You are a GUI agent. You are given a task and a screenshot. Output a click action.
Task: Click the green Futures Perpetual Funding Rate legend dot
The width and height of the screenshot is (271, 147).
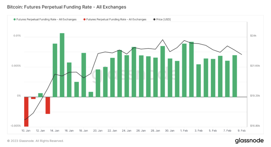tap(14, 19)
